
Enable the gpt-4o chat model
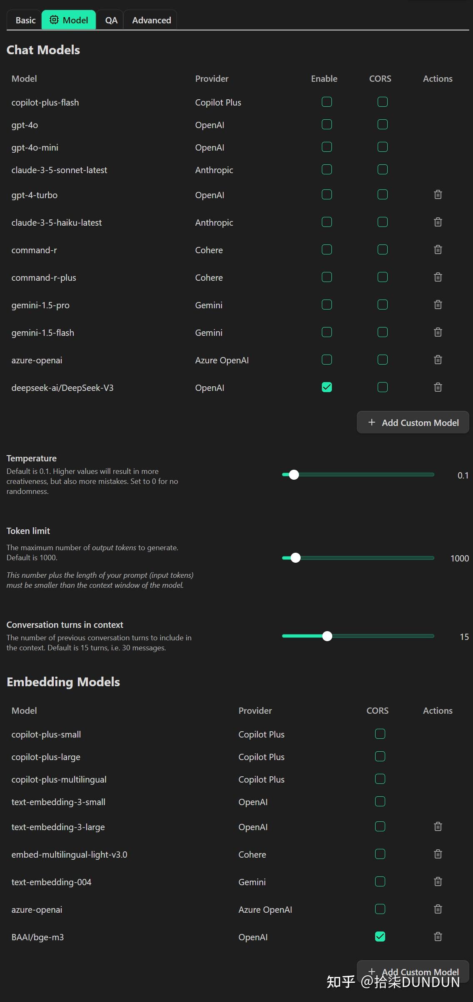(x=327, y=124)
